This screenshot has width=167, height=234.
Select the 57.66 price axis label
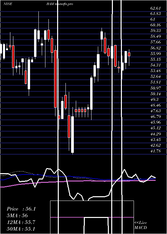[156, 42]
